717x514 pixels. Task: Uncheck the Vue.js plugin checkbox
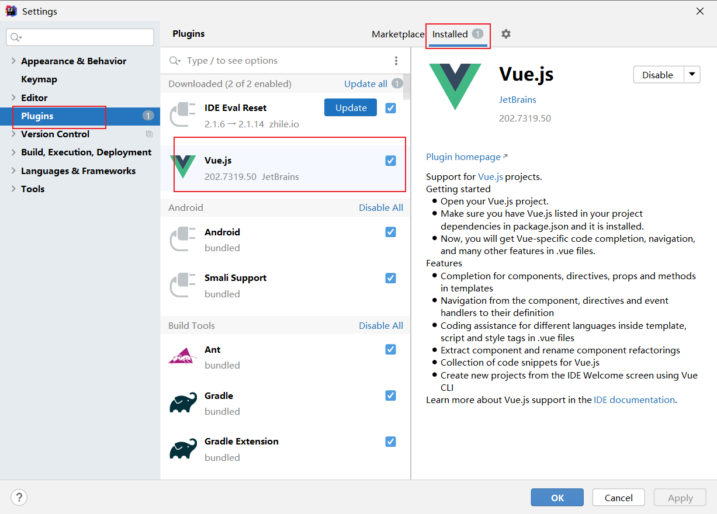coord(390,161)
